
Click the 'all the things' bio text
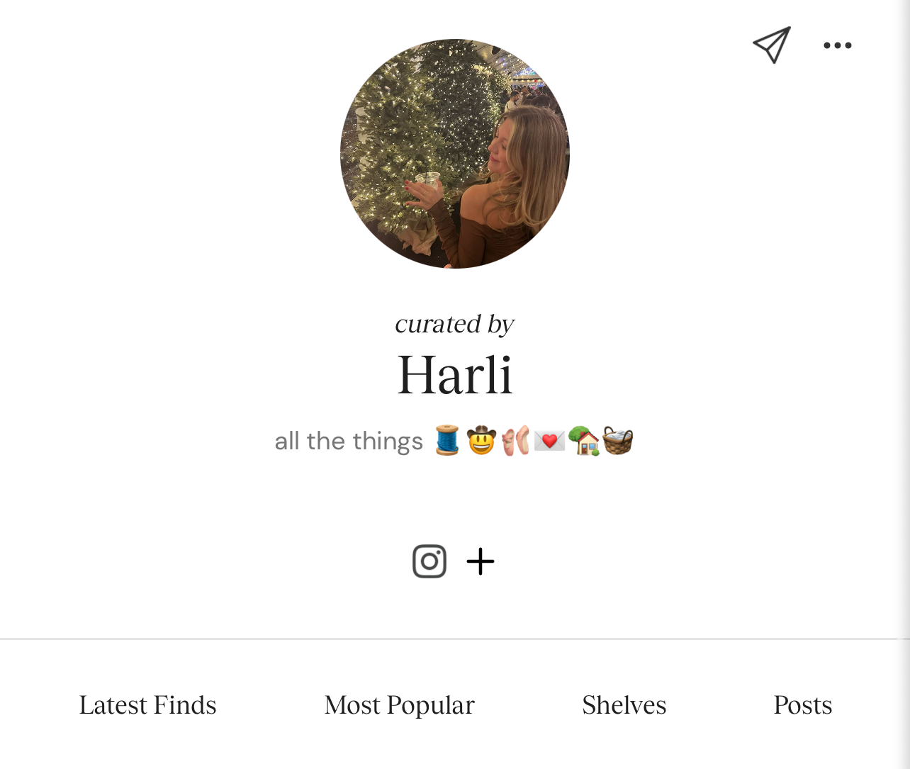[x=349, y=441]
